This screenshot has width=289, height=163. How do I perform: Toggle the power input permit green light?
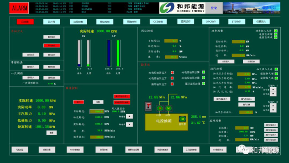tap(276, 31)
